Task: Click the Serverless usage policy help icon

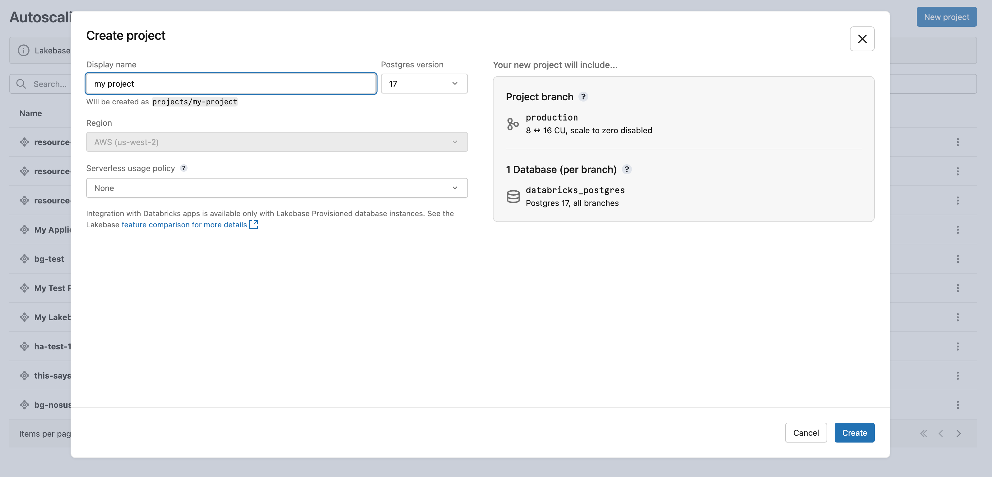Action: 184,168
